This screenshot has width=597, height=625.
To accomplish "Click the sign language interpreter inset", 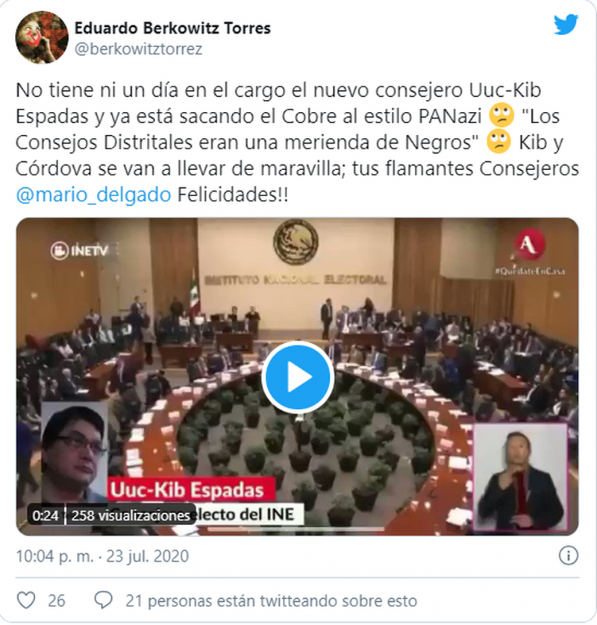I will click(x=520, y=478).
